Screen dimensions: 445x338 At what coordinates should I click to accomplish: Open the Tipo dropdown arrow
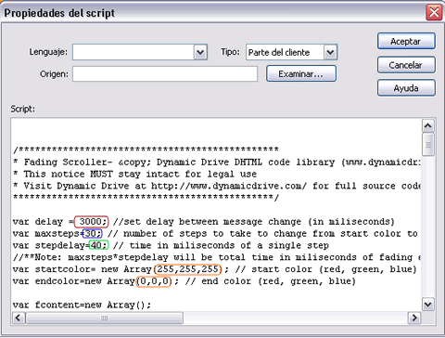(330, 52)
